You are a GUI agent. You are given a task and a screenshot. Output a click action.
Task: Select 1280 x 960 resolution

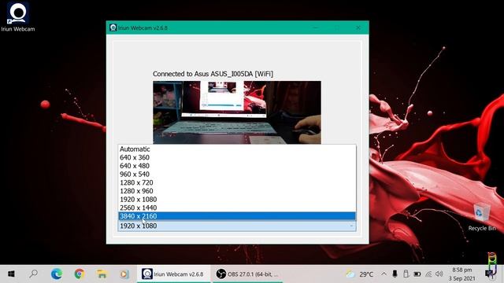pos(237,190)
